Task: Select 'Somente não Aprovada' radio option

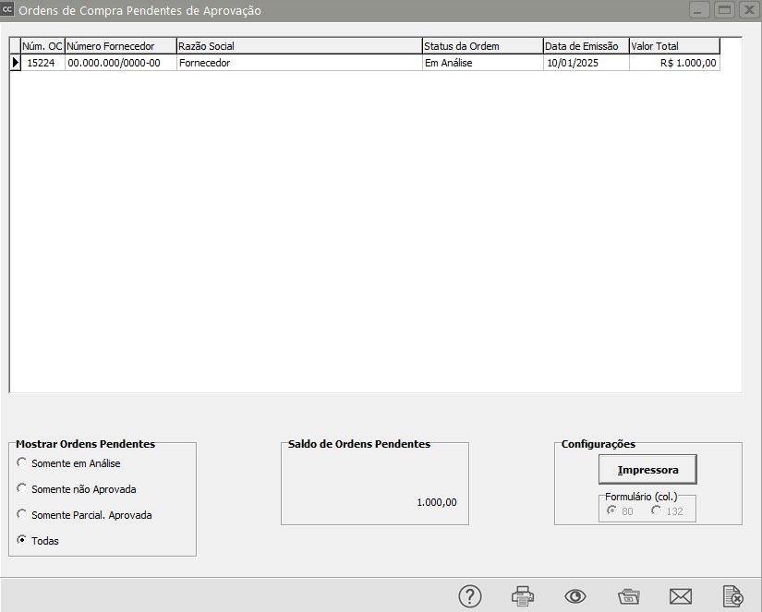Action: point(23,489)
